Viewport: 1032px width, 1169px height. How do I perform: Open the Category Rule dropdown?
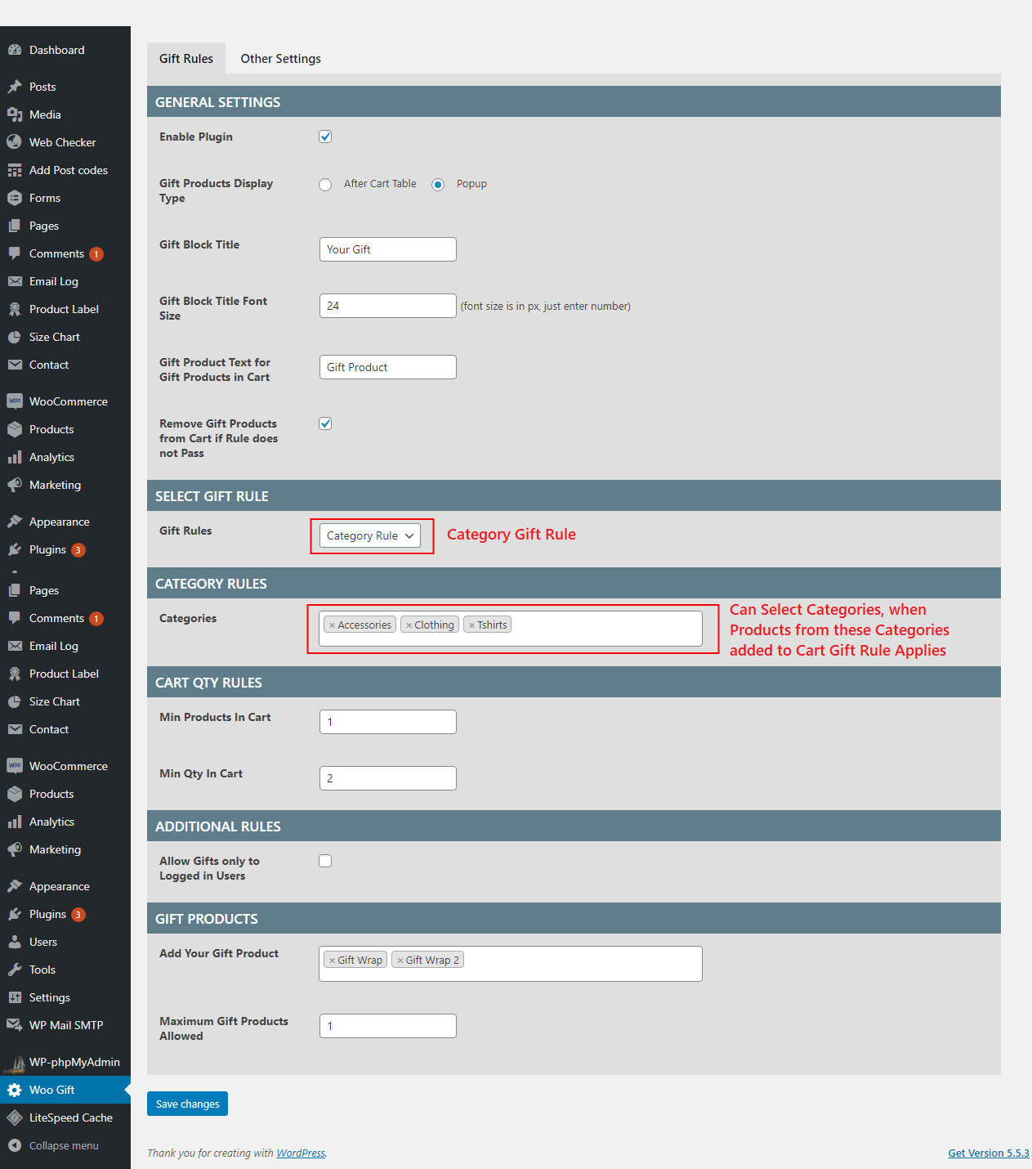click(x=370, y=535)
